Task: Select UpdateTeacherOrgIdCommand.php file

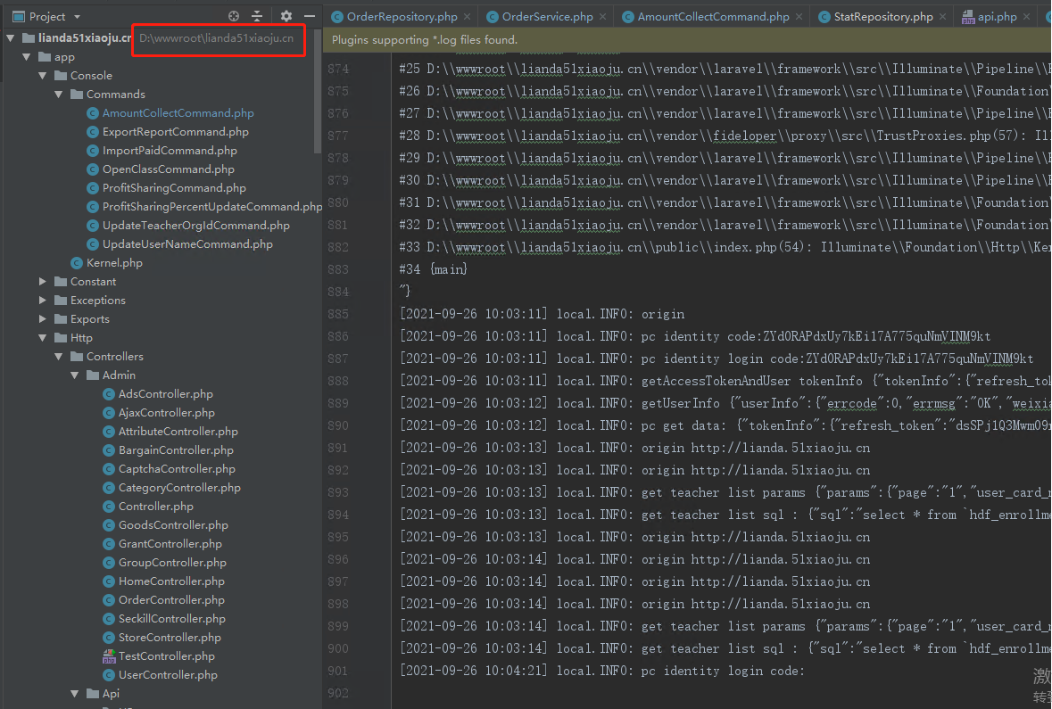Action: click(196, 226)
